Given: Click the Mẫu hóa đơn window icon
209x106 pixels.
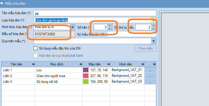Looking at the screenshot, I should (x=2, y=3).
